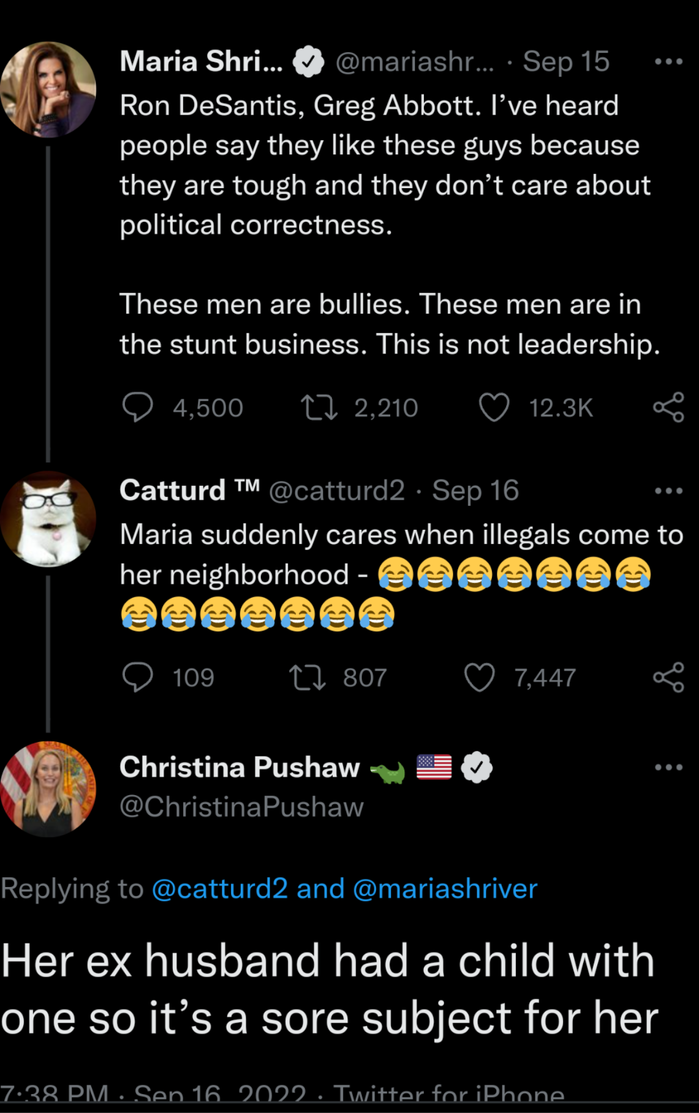Retweet Catturd's tweet
This screenshot has height=1113, width=699.
[x=308, y=677]
